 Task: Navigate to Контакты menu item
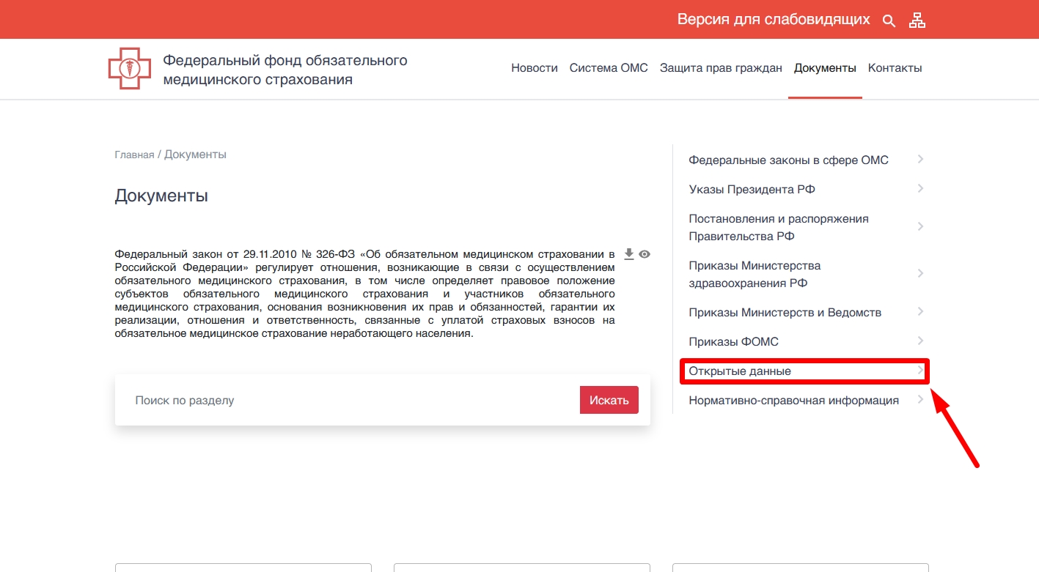895,68
